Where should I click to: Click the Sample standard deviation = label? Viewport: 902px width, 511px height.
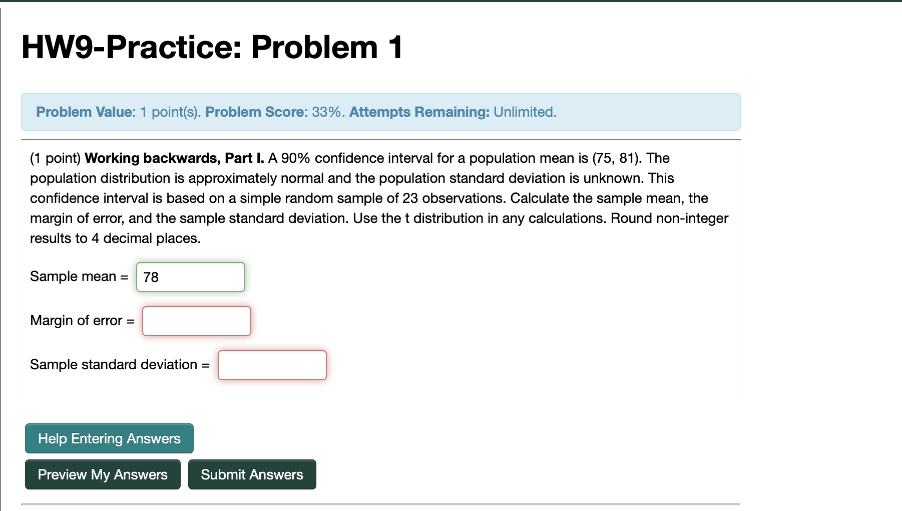point(119,365)
